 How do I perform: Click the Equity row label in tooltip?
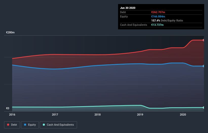(124, 16)
